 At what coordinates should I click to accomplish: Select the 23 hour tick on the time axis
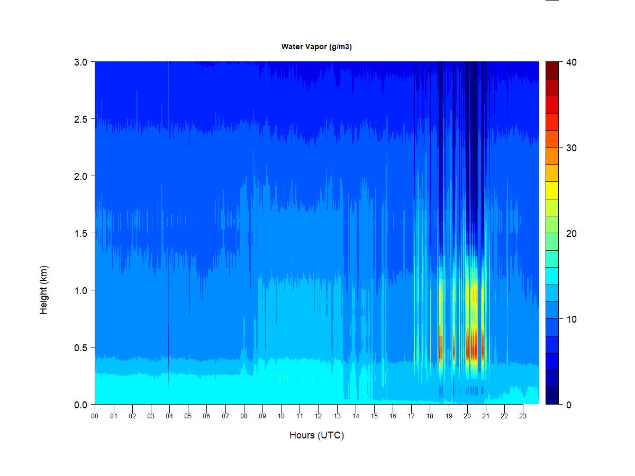coord(523,416)
